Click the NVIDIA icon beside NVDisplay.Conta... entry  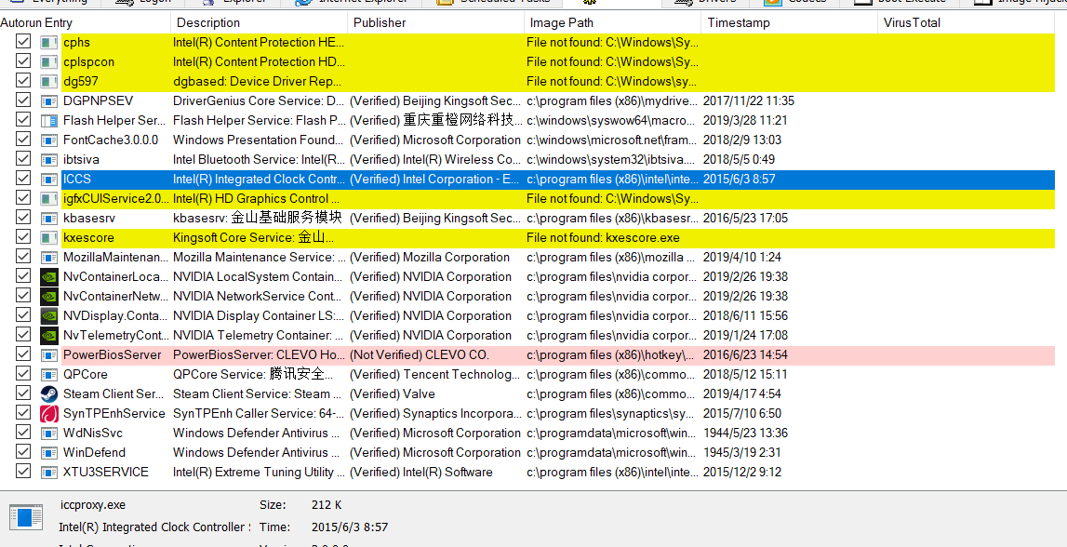pyautogui.click(x=49, y=315)
